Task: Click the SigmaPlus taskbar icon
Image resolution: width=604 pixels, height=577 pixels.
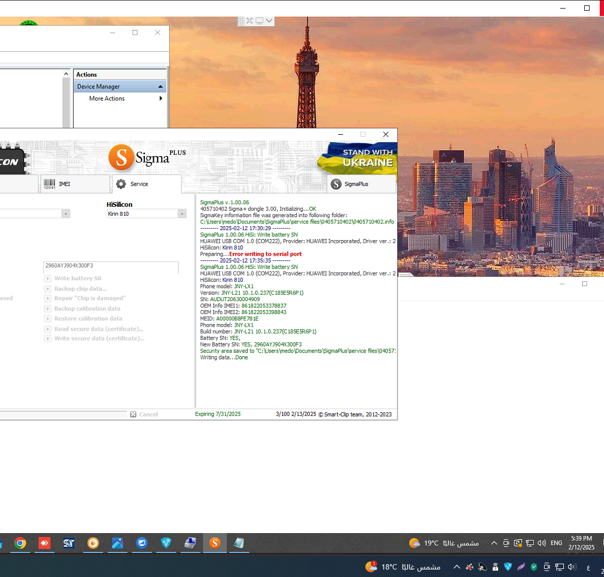Action: (x=215, y=543)
